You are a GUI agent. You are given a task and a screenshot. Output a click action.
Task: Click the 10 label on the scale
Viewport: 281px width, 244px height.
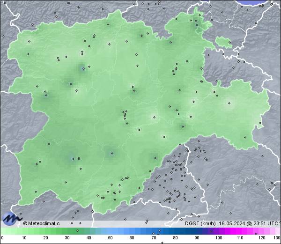click(x=24, y=238)
